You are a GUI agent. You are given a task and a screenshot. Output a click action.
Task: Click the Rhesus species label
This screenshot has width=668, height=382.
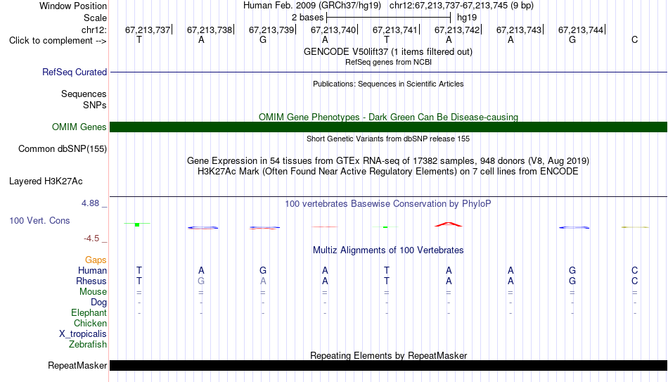point(91,281)
